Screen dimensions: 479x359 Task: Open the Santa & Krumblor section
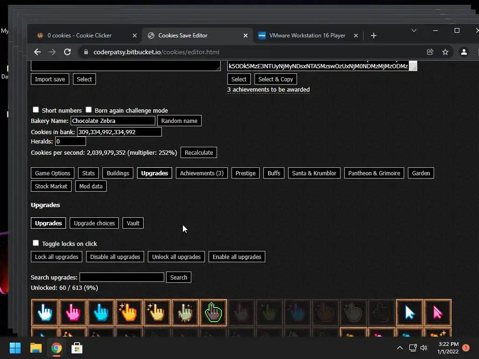coord(314,173)
